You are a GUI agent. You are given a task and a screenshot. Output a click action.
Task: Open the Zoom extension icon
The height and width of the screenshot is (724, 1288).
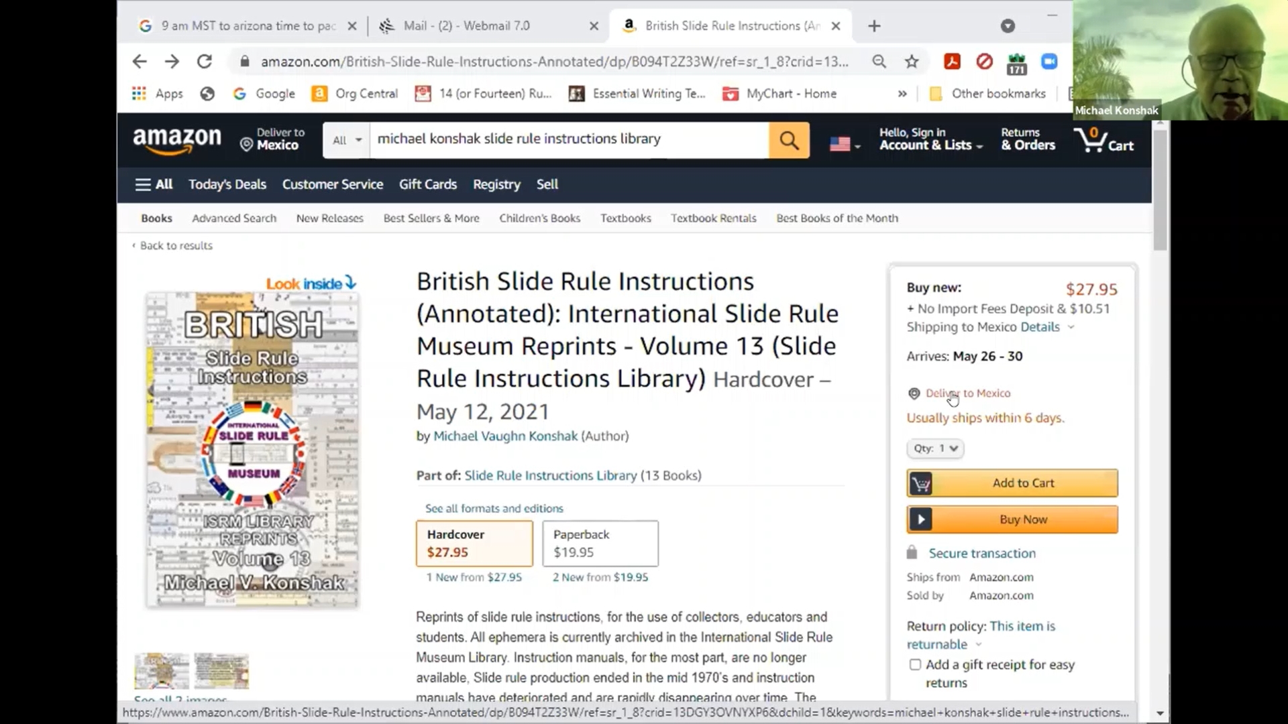pyautogui.click(x=1049, y=62)
